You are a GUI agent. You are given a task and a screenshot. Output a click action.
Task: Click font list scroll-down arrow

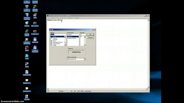[x=65, y=45]
